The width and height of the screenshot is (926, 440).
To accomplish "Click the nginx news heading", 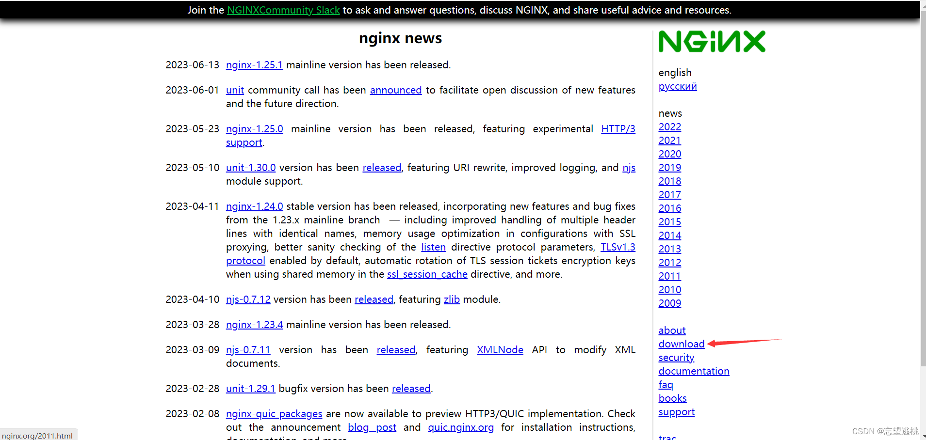I will (x=400, y=38).
